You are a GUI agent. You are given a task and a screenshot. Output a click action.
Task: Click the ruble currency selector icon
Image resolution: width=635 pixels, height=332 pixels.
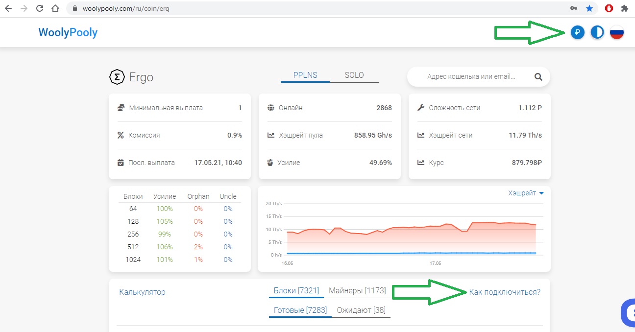[x=578, y=33]
